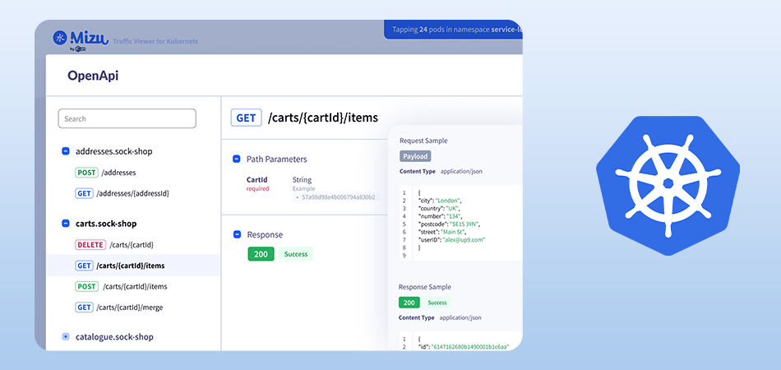Click the CartId parameter name
The image size is (781, 370).
pos(258,180)
